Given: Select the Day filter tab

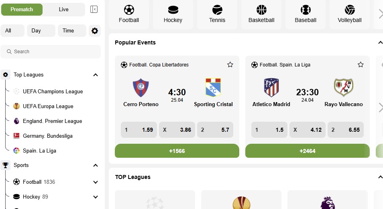Looking at the screenshot, I should (x=41, y=31).
